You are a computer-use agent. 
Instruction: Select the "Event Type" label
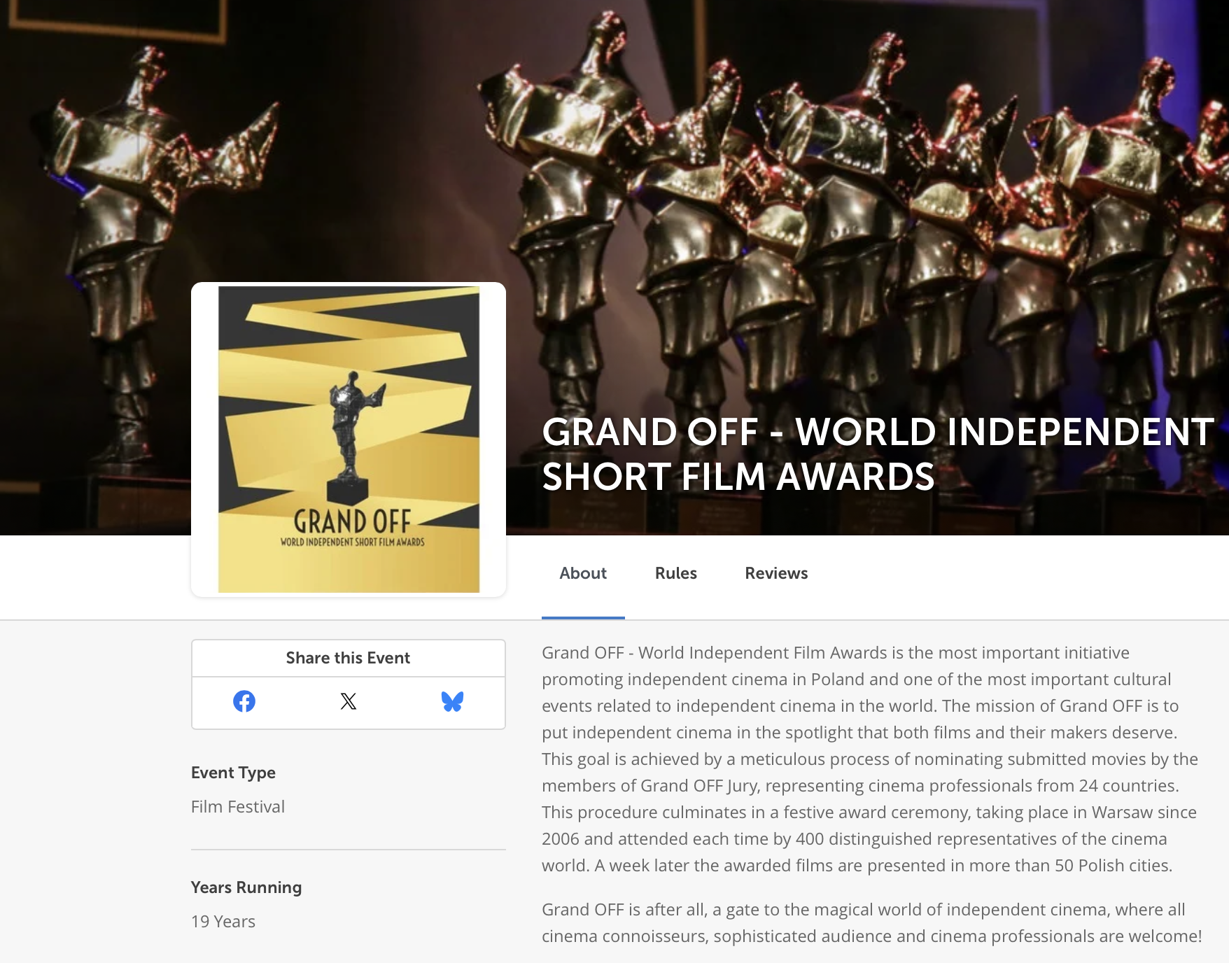(x=233, y=773)
